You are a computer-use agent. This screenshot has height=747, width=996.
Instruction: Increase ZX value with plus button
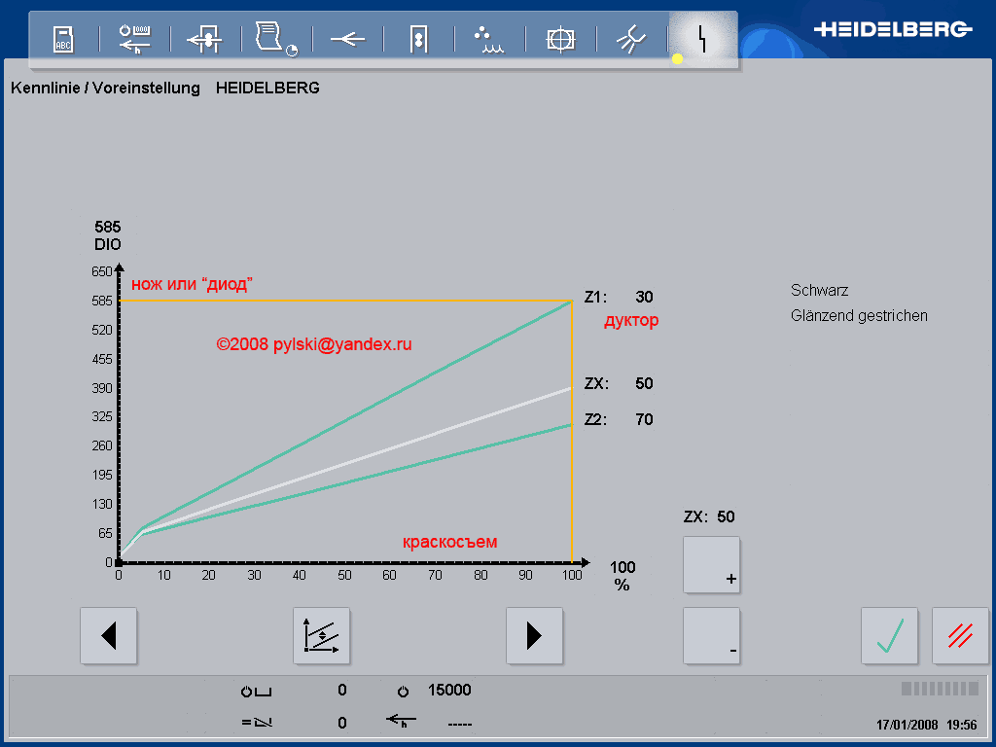(711, 565)
